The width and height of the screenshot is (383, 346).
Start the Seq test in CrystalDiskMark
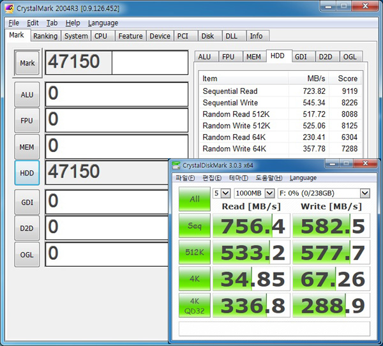point(195,225)
